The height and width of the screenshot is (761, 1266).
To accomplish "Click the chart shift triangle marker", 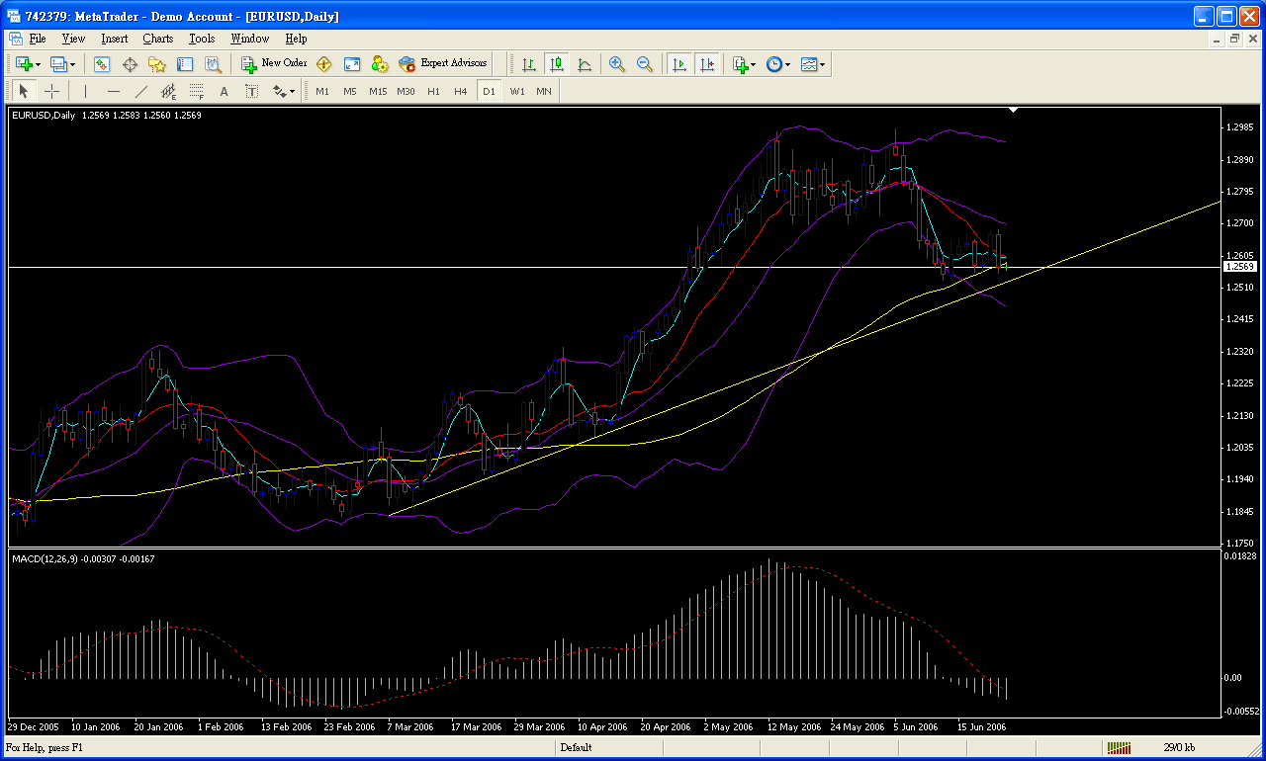I will click(1013, 110).
